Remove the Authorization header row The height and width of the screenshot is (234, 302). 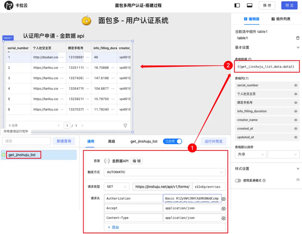[x=223, y=199]
